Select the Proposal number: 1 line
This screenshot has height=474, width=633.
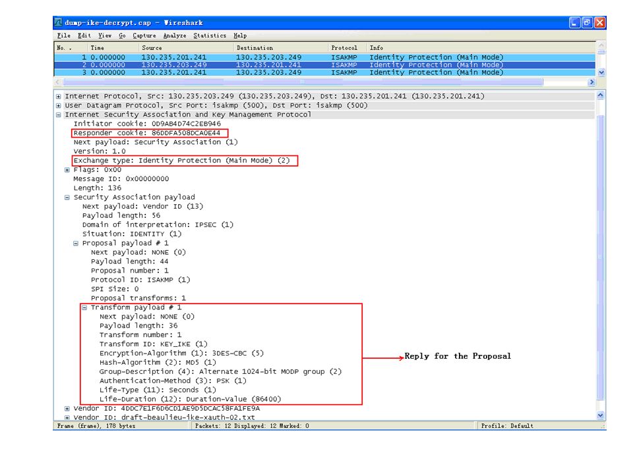tap(130, 271)
